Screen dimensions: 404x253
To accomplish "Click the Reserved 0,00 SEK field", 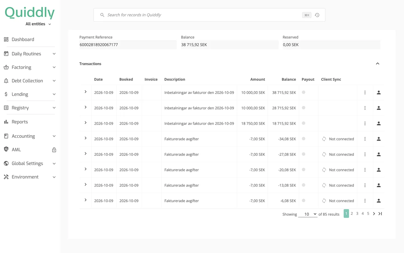I will 331,45.
